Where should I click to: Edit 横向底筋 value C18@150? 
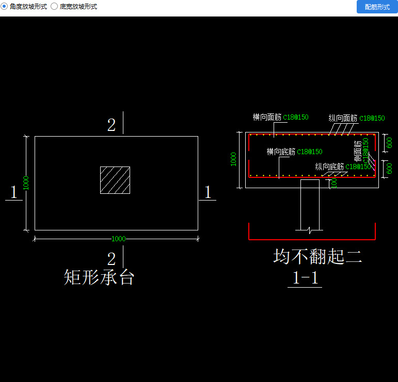coord(310,152)
